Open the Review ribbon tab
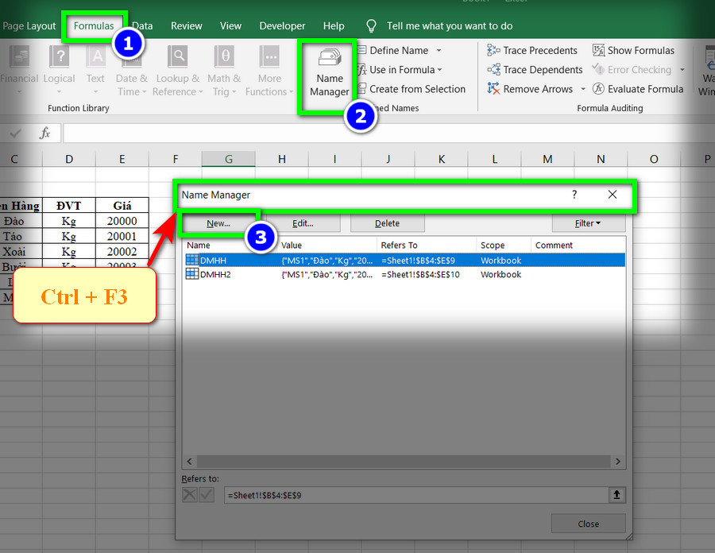Viewport: 715px width, 553px height. (186, 26)
